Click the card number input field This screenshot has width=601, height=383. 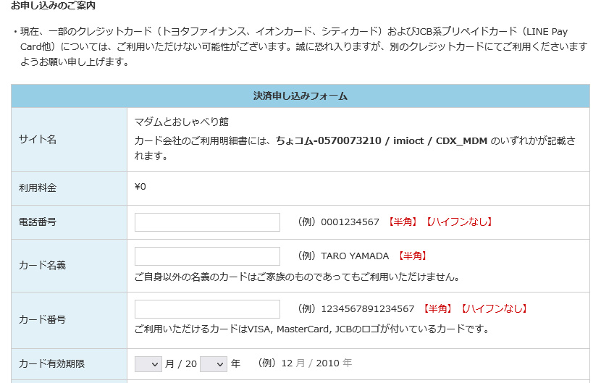pos(207,309)
